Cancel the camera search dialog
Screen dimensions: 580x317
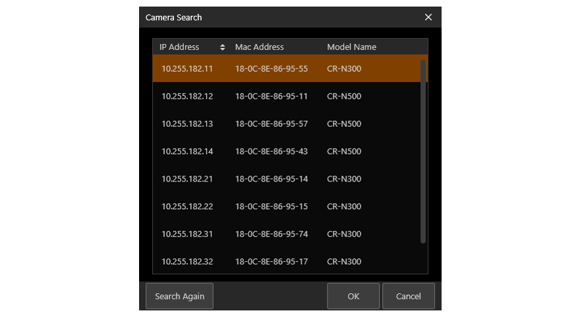[408, 296]
